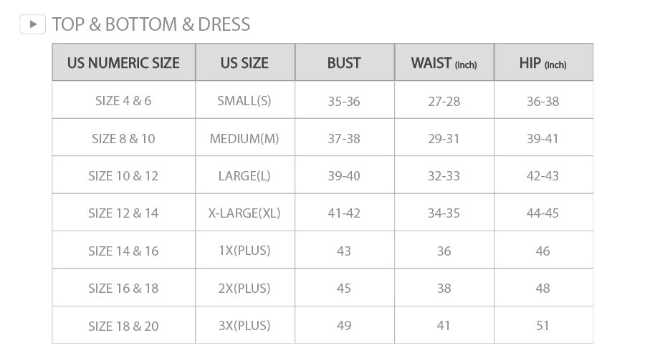Select the MEDIUM(M) size cell

(244, 138)
